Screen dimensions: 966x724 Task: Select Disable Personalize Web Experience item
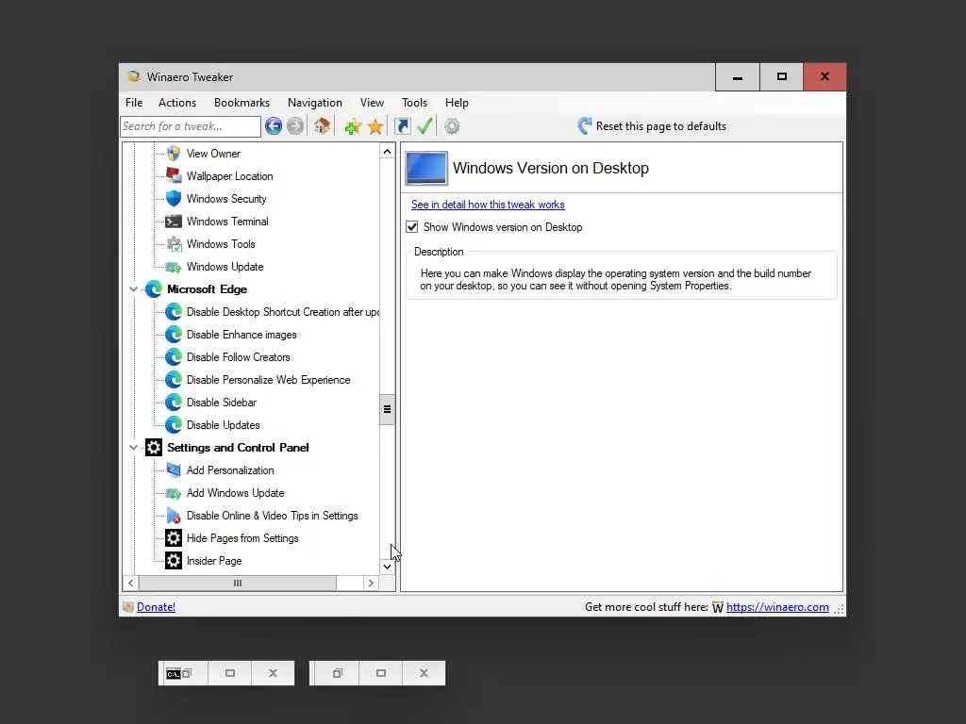click(269, 380)
